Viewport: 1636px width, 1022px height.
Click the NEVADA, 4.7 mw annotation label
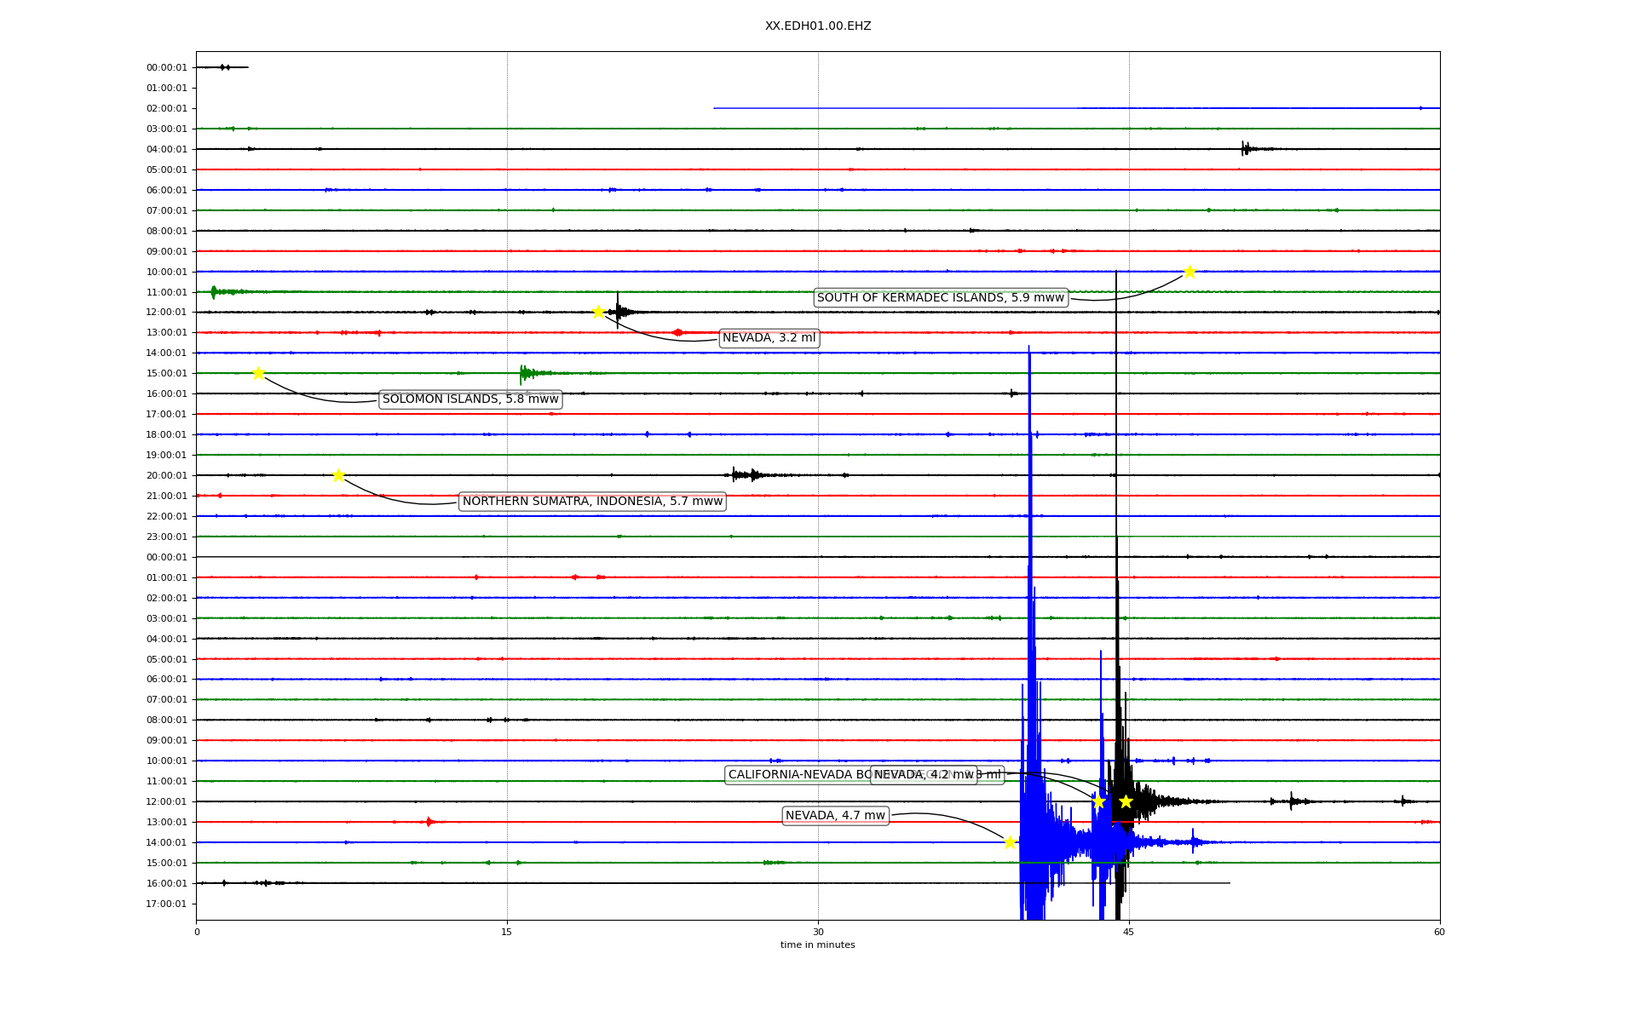coord(835,816)
